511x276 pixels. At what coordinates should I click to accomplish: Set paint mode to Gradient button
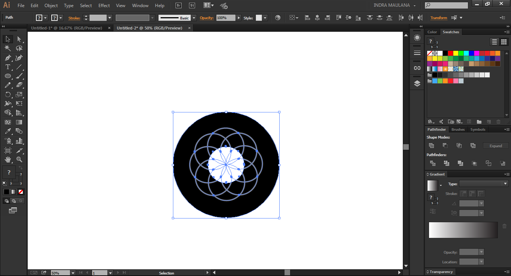tap(13, 192)
